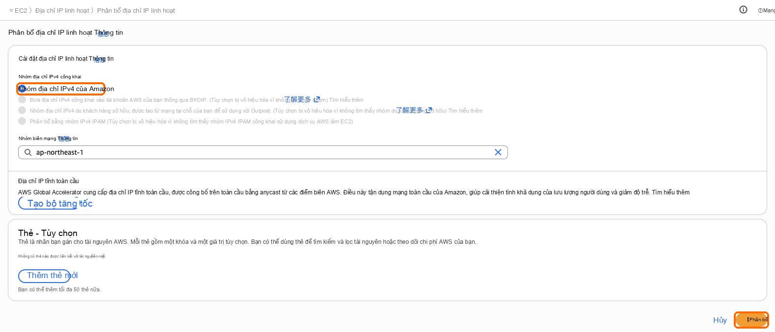Select the customer-owned IPv4 pool Outpost radio
This screenshot has width=775, height=332.
tap(22, 110)
